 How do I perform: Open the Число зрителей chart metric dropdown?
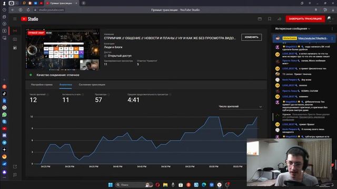click(x=240, y=107)
